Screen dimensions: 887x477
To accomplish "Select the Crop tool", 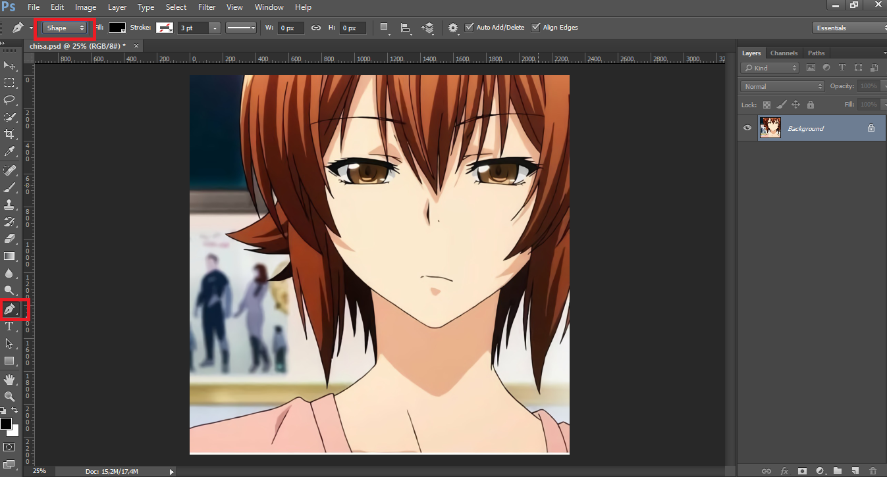I will point(9,134).
